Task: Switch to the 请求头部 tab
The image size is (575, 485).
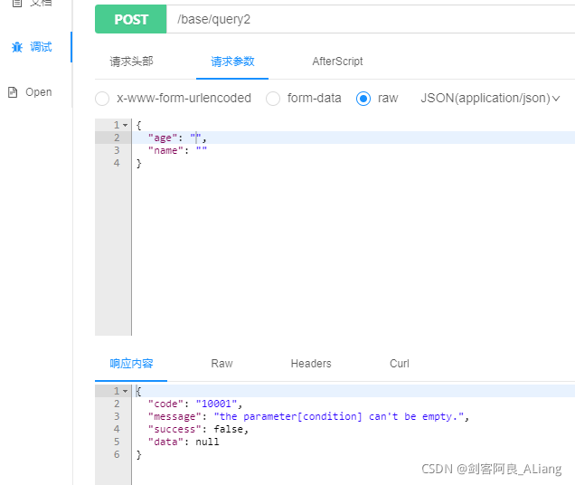Action: (x=131, y=62)
